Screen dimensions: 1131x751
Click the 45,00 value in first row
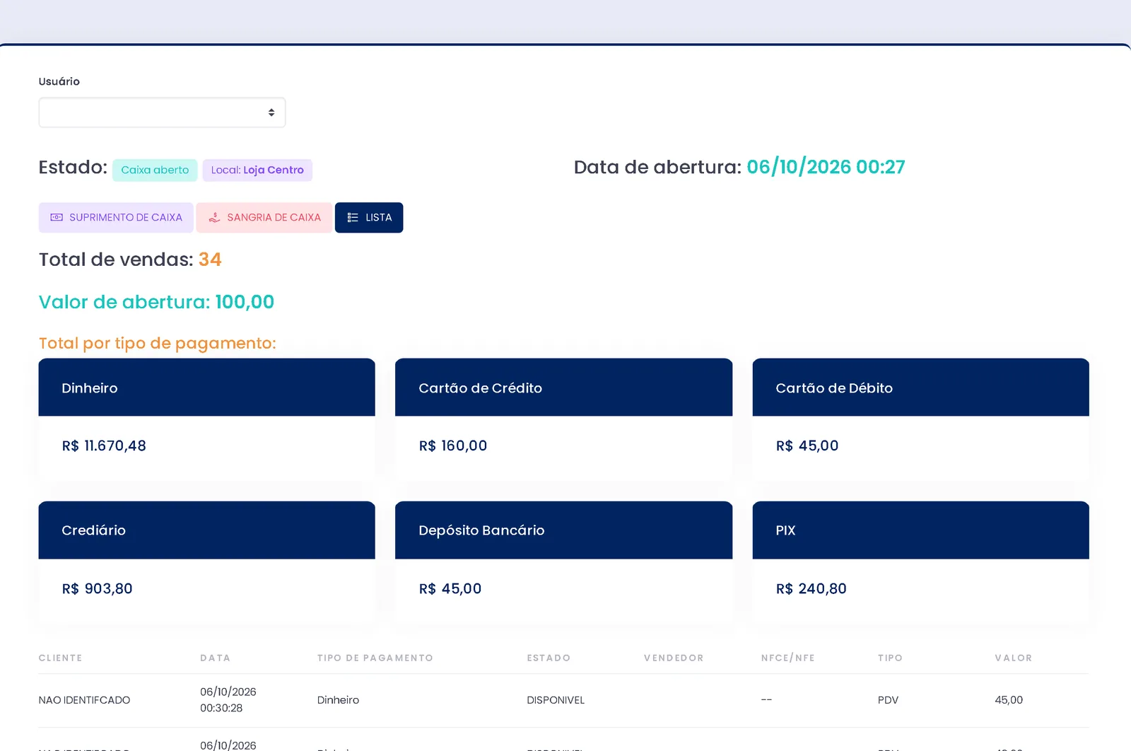(1009, 700)
